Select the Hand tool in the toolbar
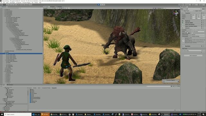The height and width of the screenshot is (116, 206). [2, 5]
